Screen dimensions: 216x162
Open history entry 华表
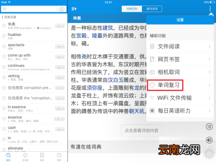[34, 26]
